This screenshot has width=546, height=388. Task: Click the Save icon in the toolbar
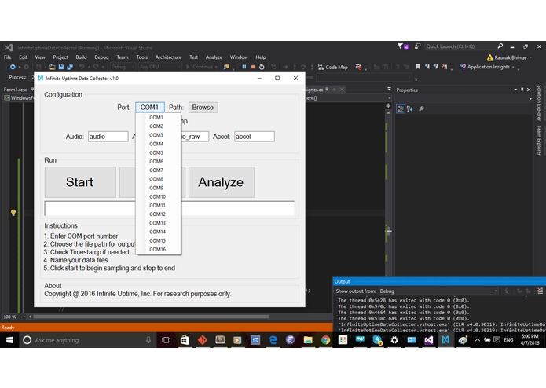click(x=61, y=67)
